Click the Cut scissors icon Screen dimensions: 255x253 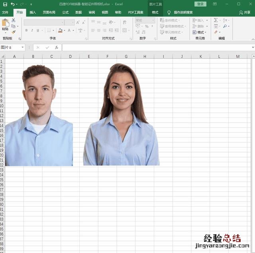coord(14,20)
